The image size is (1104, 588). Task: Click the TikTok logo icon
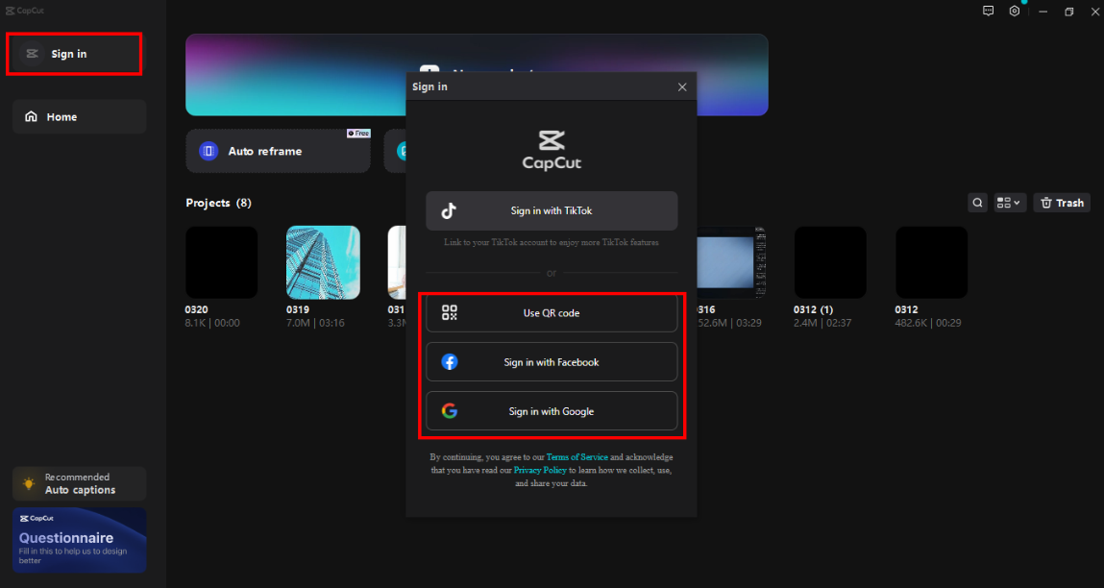pos(450,210)
